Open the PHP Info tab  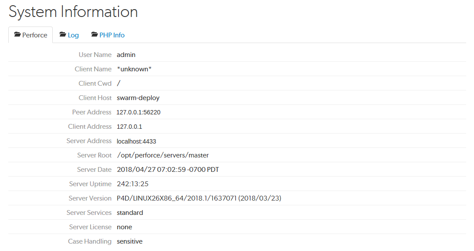[x=108, y=35]
